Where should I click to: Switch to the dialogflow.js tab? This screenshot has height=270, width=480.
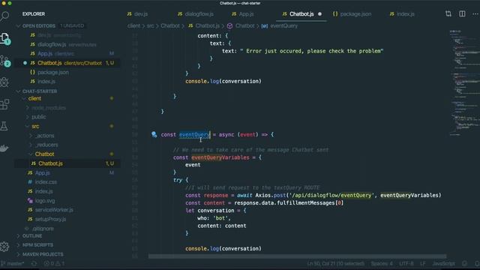pyautogui.click(x=196, y=14)
